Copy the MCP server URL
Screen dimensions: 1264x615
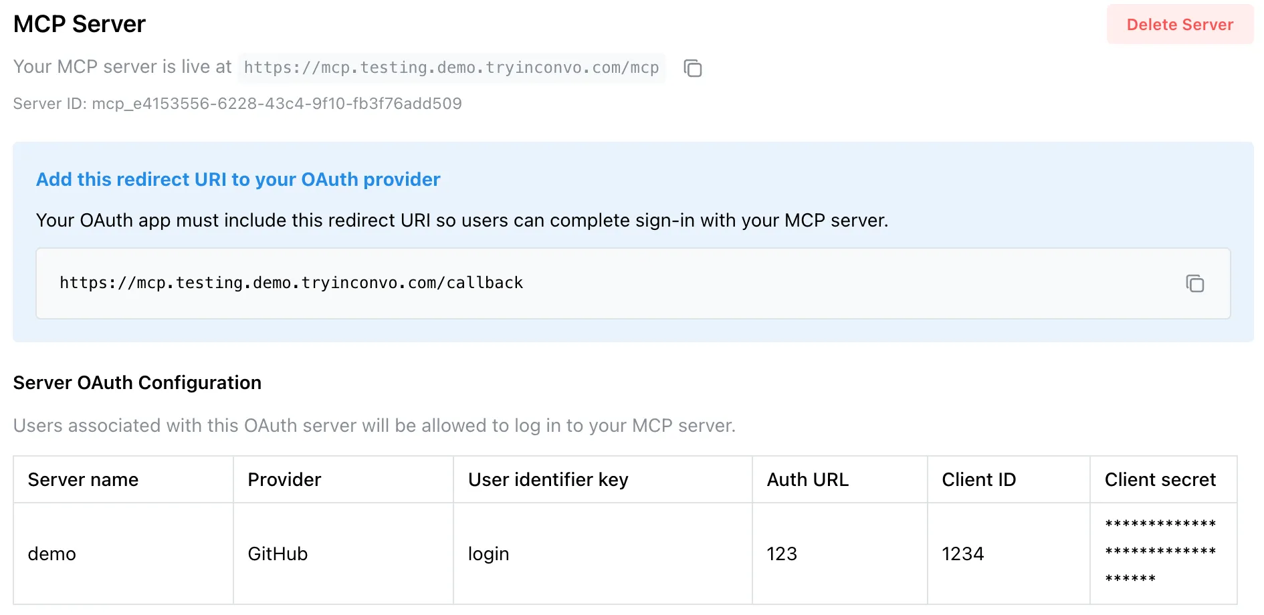(x=692, y=68)
